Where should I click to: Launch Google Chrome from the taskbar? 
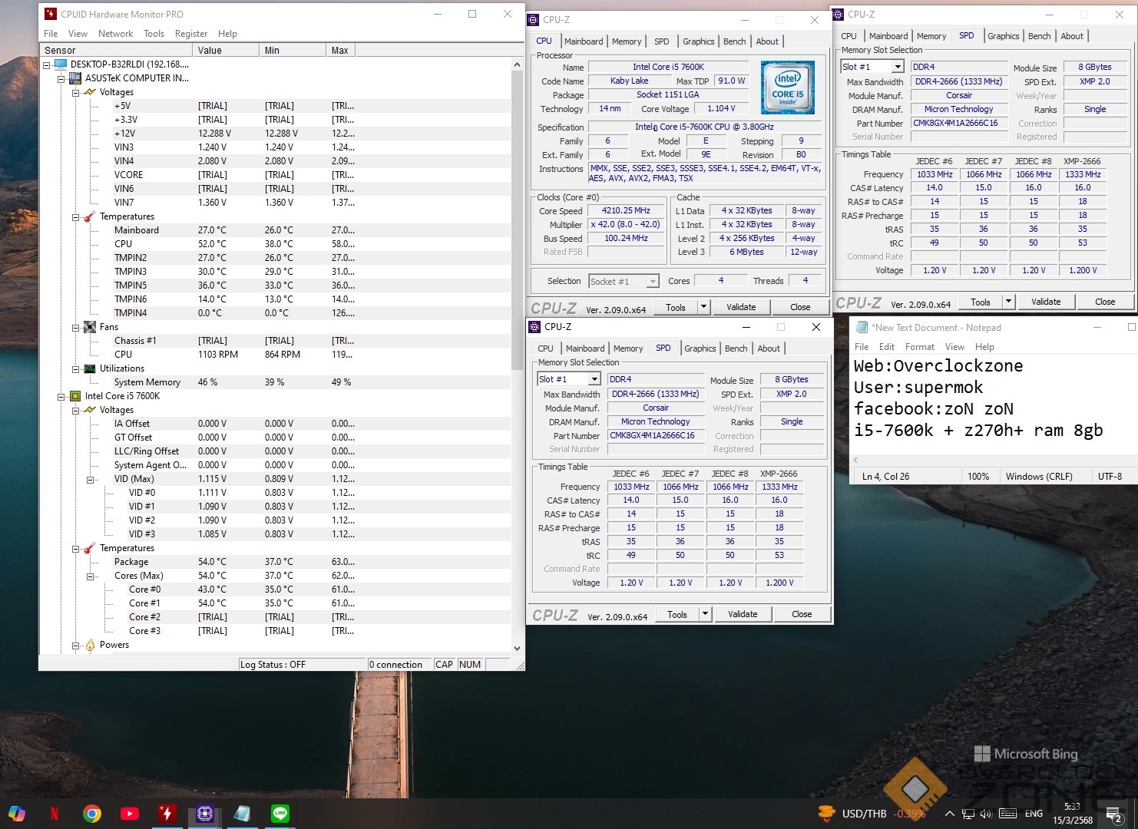tap(92, 814)
